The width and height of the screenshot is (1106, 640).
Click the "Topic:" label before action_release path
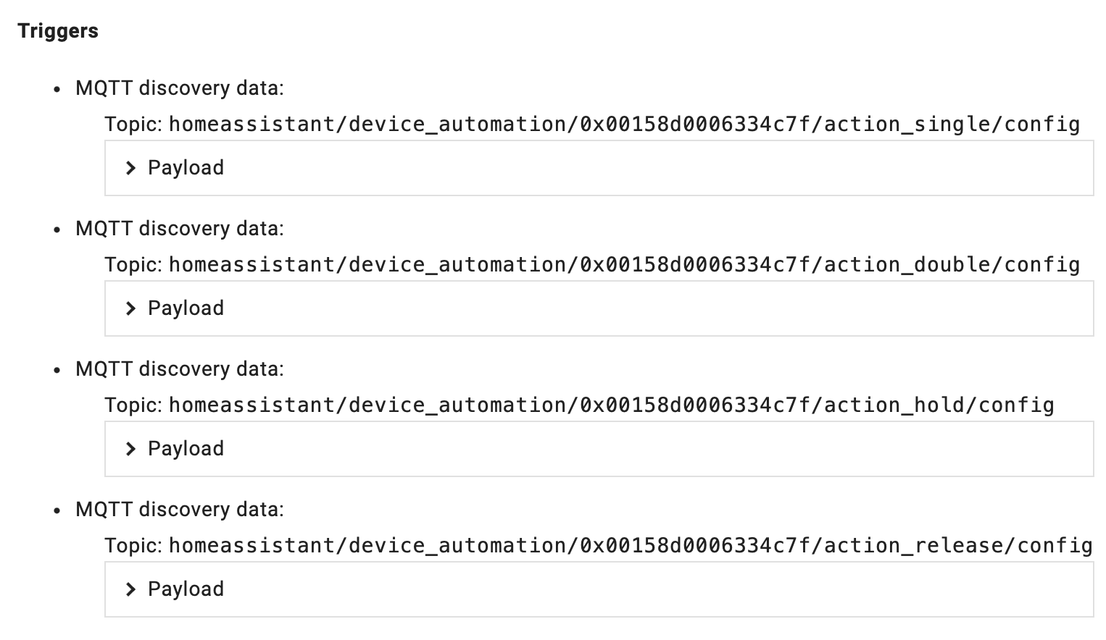[134, 546]
